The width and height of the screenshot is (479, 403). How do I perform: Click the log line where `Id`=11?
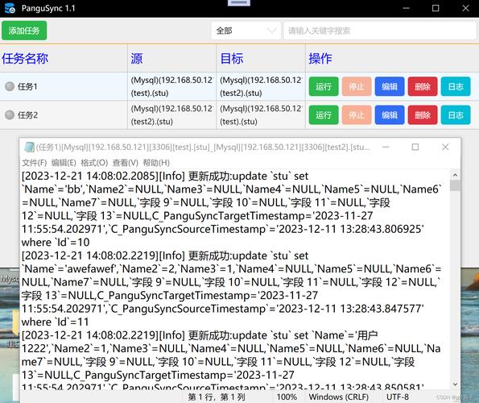pyautogui.click(x=55, y=322)
